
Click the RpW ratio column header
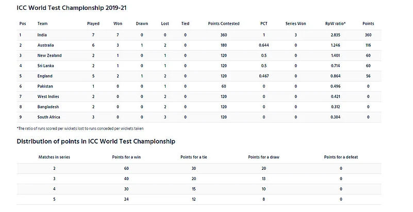click(x=337, y=24)
